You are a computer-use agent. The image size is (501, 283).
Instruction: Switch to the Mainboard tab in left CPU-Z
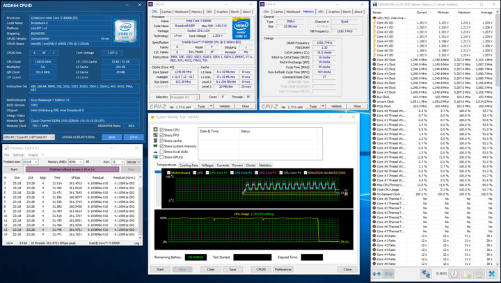(x=181, y=12)
